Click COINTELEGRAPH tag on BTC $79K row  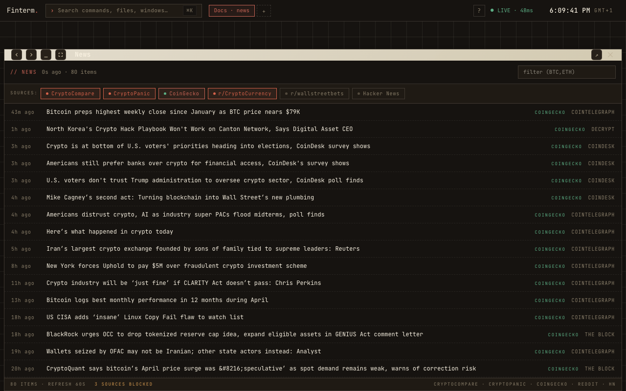(x=593, y=112)
